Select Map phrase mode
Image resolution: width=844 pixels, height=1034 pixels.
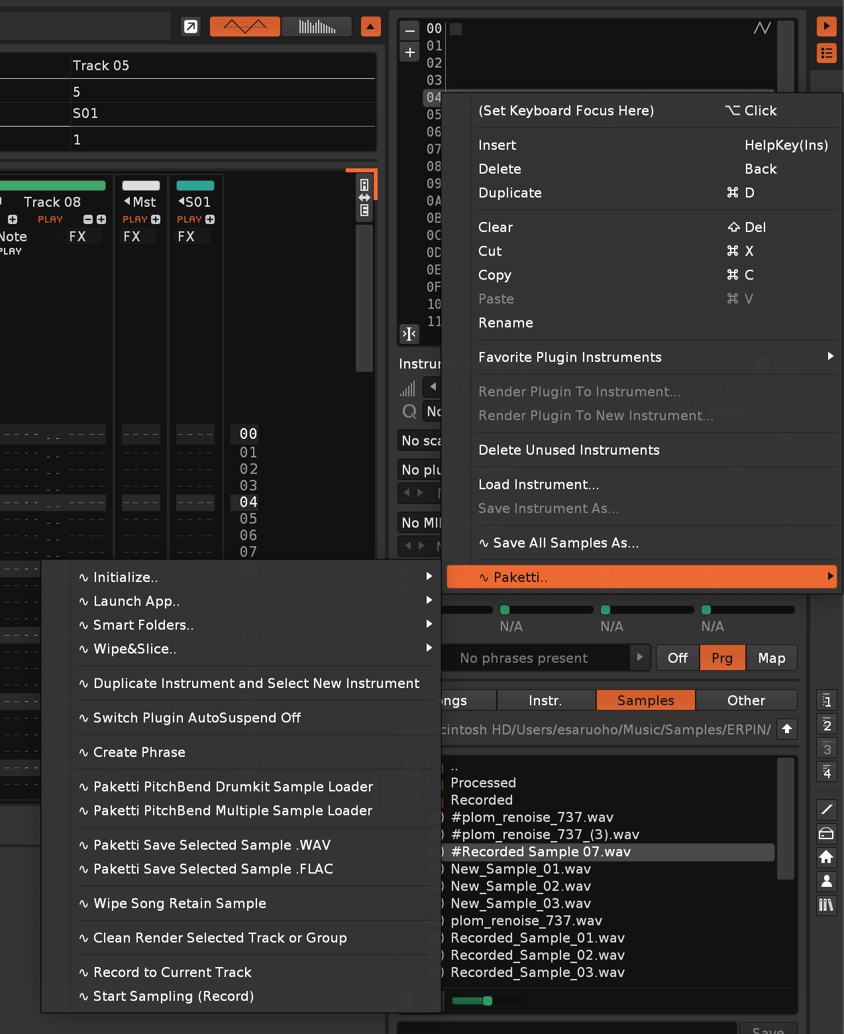coord(771,658)
